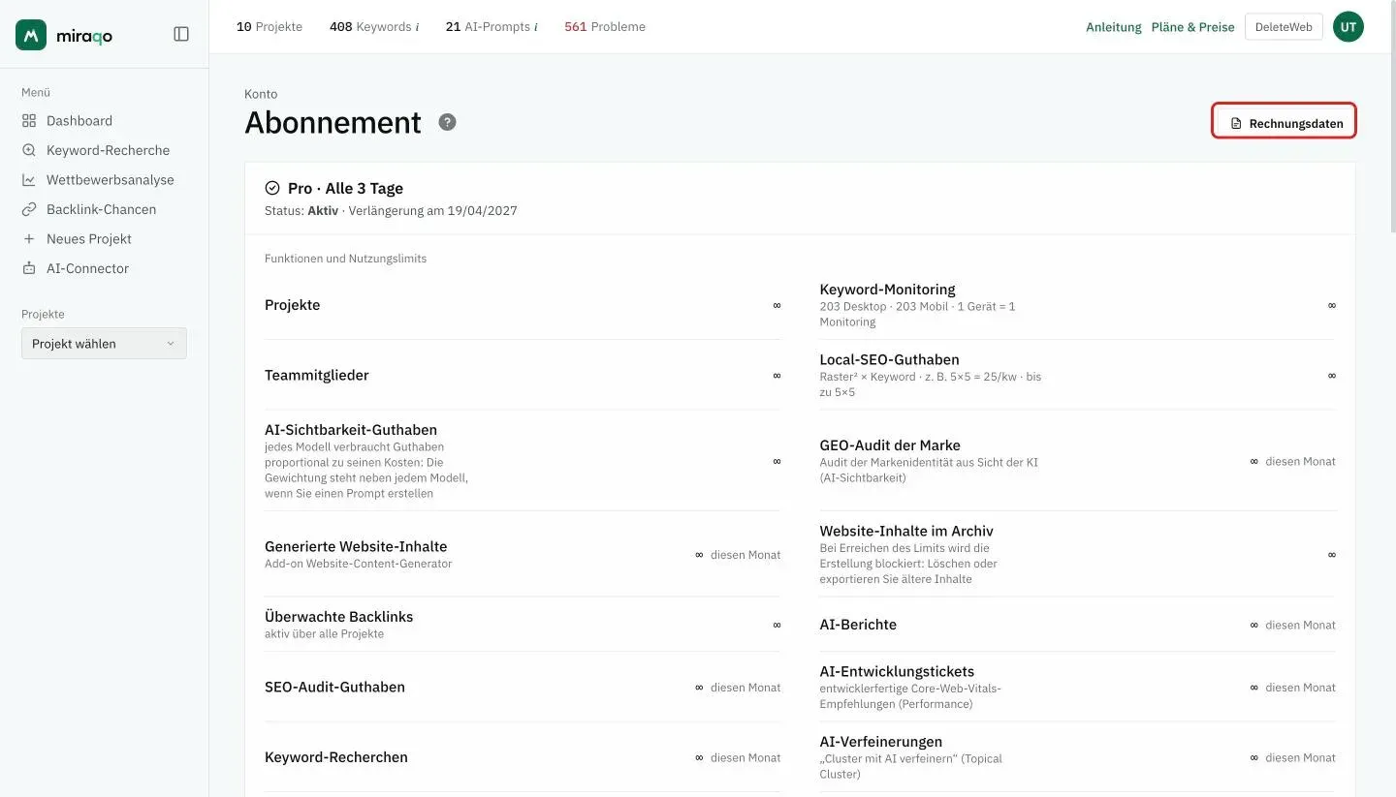Click the check-circle icon beside Pro plan
Screen dimensions: 1396x797
coord(272,188)
